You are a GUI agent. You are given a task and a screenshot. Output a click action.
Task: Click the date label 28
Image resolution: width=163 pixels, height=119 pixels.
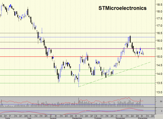pyautogui.click(x=26, y=116)
